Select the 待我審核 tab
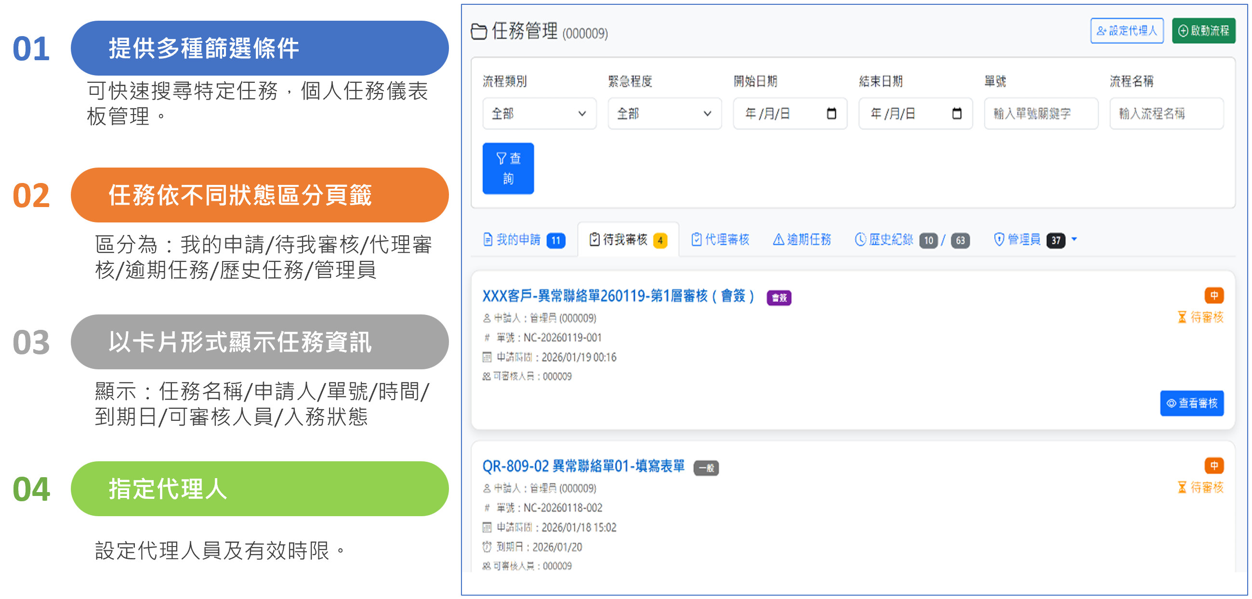 pos(628,239)
